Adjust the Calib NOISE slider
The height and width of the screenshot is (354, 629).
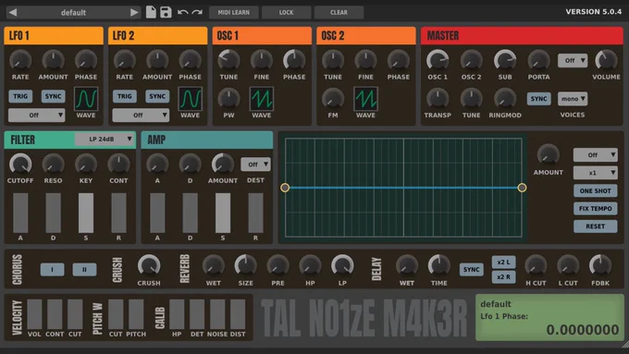click(217, 314)
